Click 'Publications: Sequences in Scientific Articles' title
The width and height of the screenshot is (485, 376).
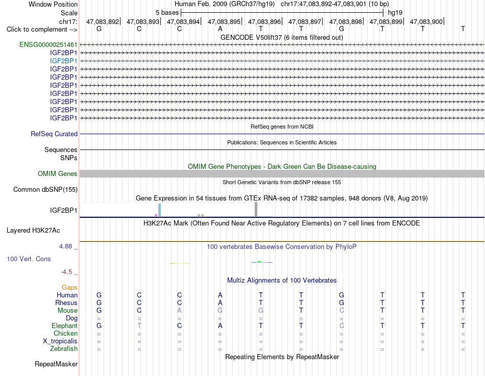coord(282,142)
